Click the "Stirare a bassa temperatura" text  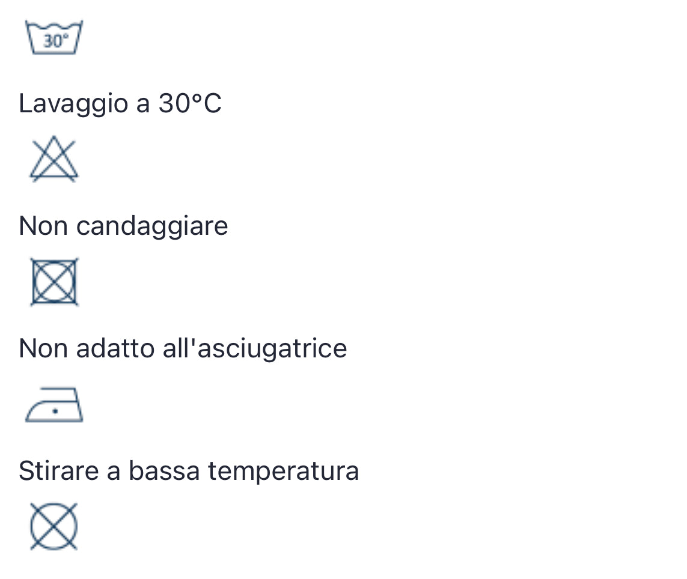[x=189, y=471]
